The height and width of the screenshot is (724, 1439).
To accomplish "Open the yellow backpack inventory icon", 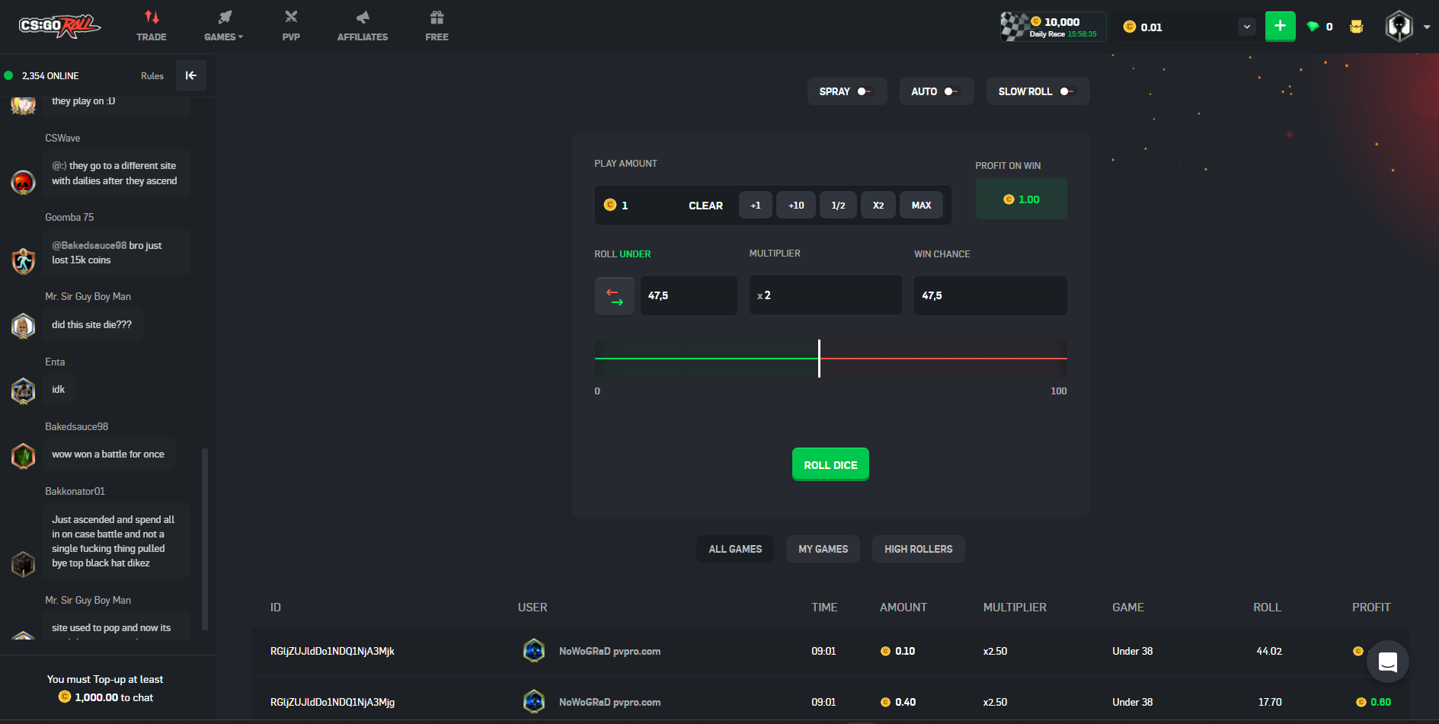I will 1356,26.
